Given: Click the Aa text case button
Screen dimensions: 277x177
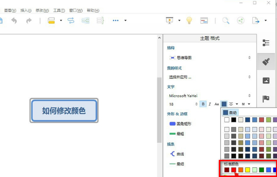Looking at the screenshot, I should pyautogui.click(x=216, y=104).
